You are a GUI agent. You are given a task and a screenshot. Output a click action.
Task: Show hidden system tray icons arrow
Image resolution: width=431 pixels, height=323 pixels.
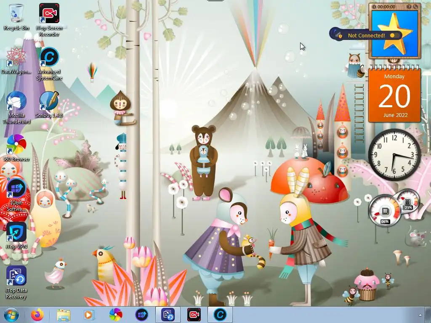click(420, 315)
